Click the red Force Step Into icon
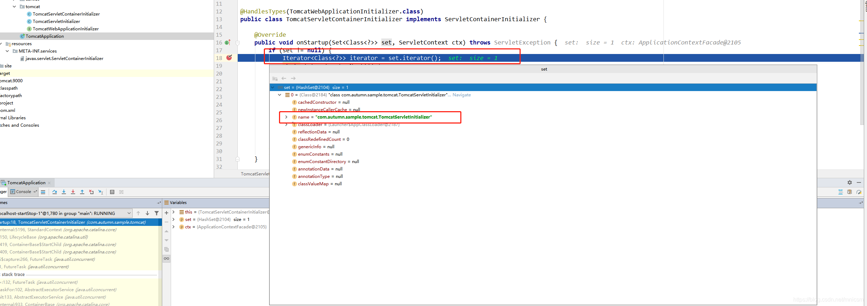 pos(73,192)
